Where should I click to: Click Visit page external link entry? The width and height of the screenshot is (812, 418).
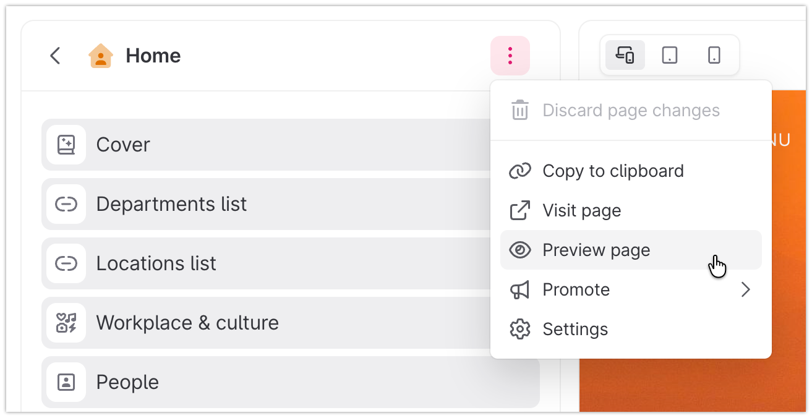point(631,210)
